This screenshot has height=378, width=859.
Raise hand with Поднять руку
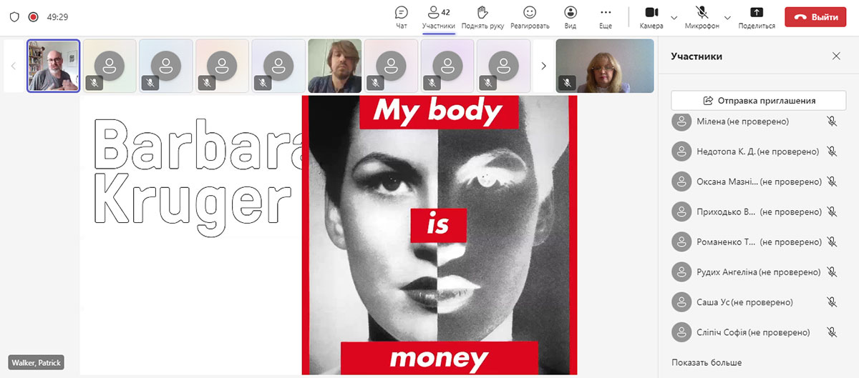pos(482,17)
